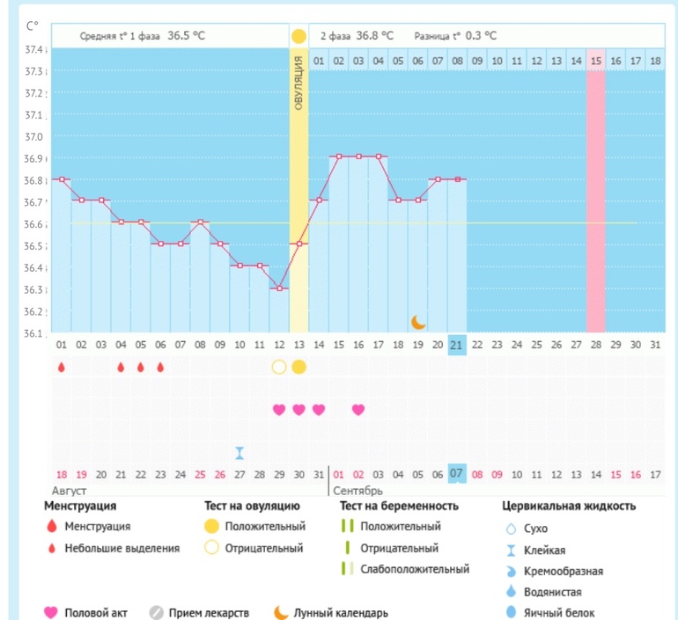
Task: Click the empty negative ovulation test circle on day 12
Action: pyautogui.click(x=279, y=367)
